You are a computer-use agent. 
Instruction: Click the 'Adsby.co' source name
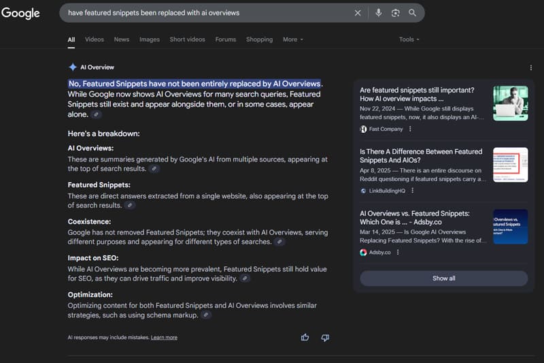point(380,253)
